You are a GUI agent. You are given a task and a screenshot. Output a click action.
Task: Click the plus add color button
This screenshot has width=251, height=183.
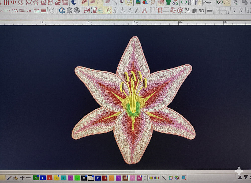22,178
